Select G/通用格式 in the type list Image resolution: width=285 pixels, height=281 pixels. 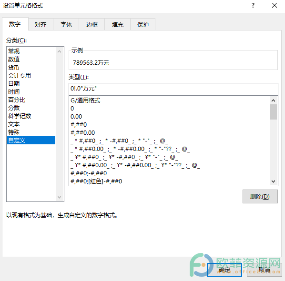click(169, 100)
